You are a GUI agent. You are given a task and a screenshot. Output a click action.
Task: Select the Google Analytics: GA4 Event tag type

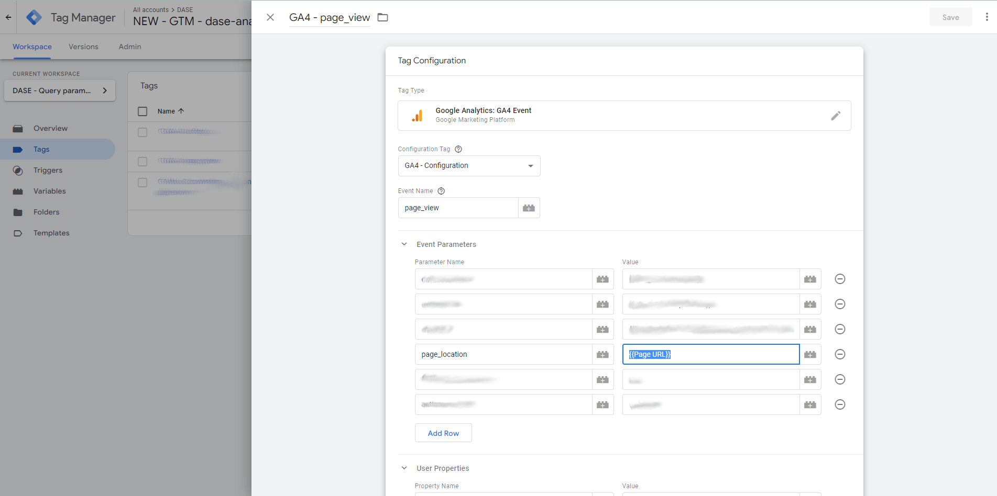(624, 116)
